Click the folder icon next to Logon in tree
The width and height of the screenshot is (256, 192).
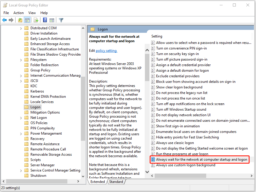tap(26, 107)
